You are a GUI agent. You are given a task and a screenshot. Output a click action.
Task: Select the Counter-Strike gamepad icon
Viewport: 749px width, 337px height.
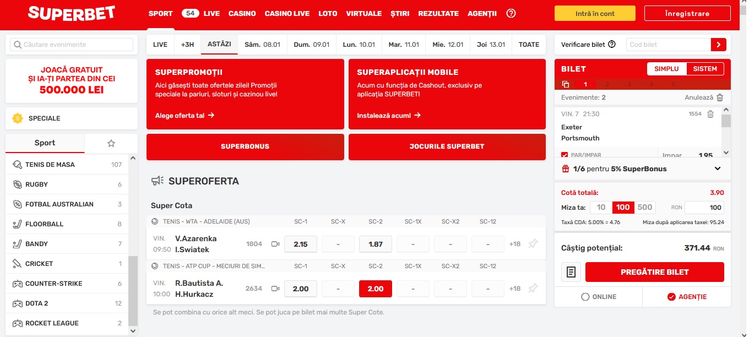click(x=17, y=284)
